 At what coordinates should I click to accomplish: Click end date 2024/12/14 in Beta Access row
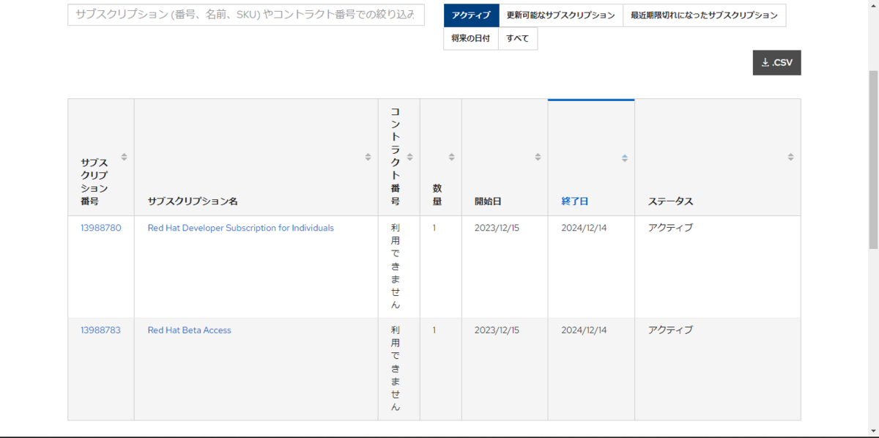pos(584,330)
